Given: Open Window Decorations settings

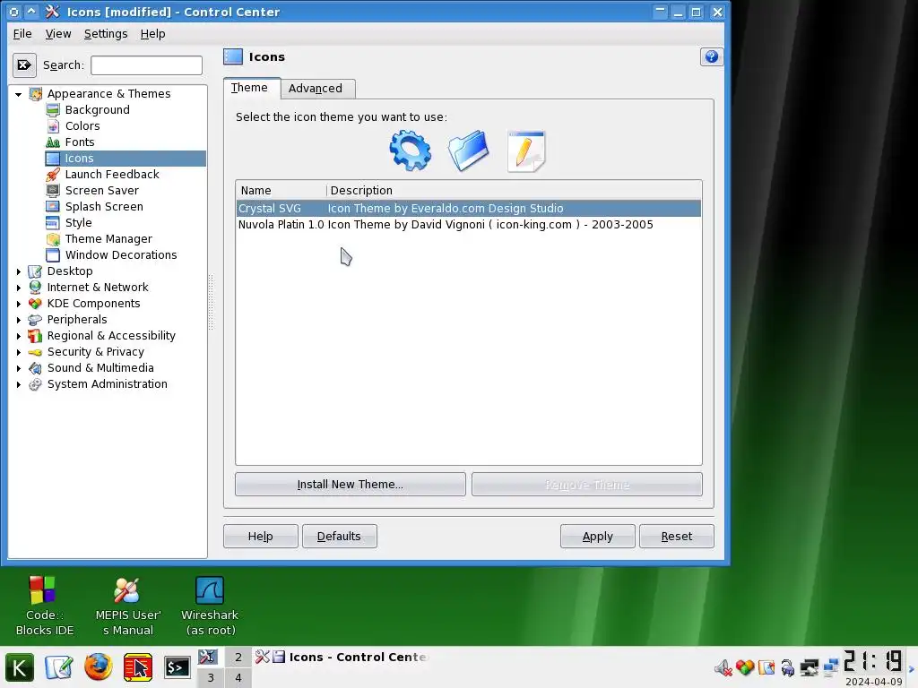Looking at the screenshot, I should pos(121,255).
